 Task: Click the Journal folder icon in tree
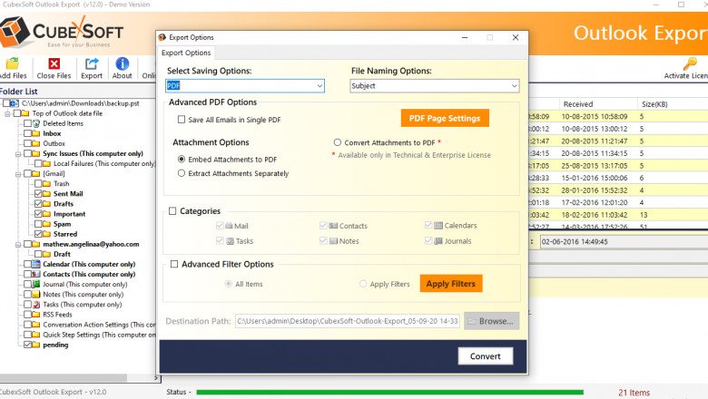coord(35,285)
